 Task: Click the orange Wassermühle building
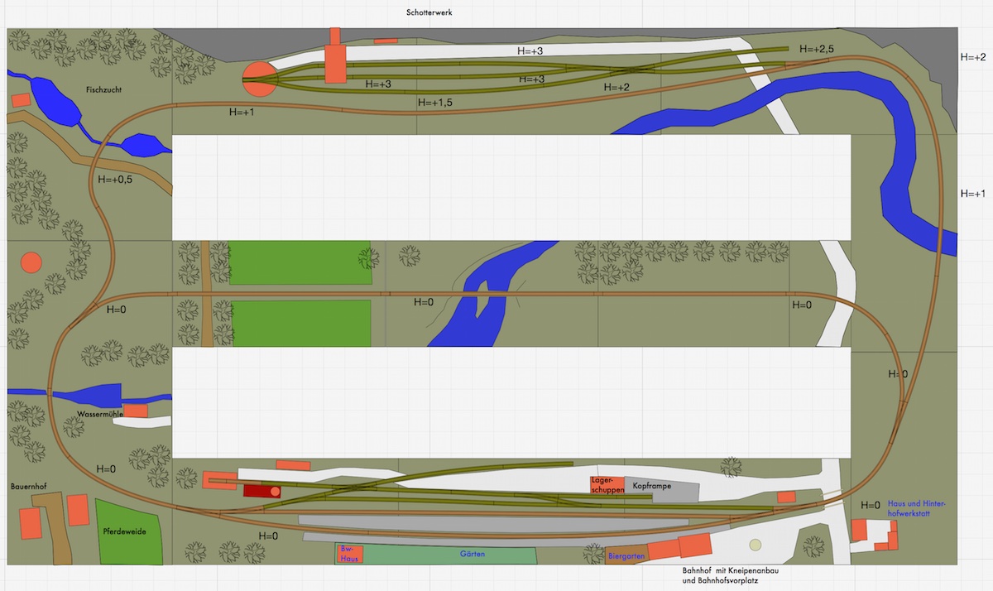pyautogui.click(x=136, y=411)
